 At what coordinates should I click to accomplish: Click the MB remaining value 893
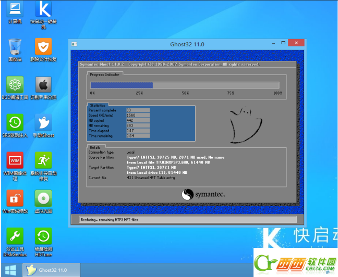pos(138,125)
